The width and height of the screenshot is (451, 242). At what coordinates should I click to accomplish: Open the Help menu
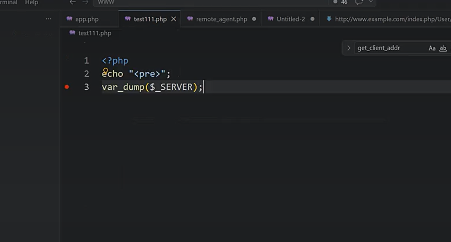pyautogui.click(x=31, y=2)
